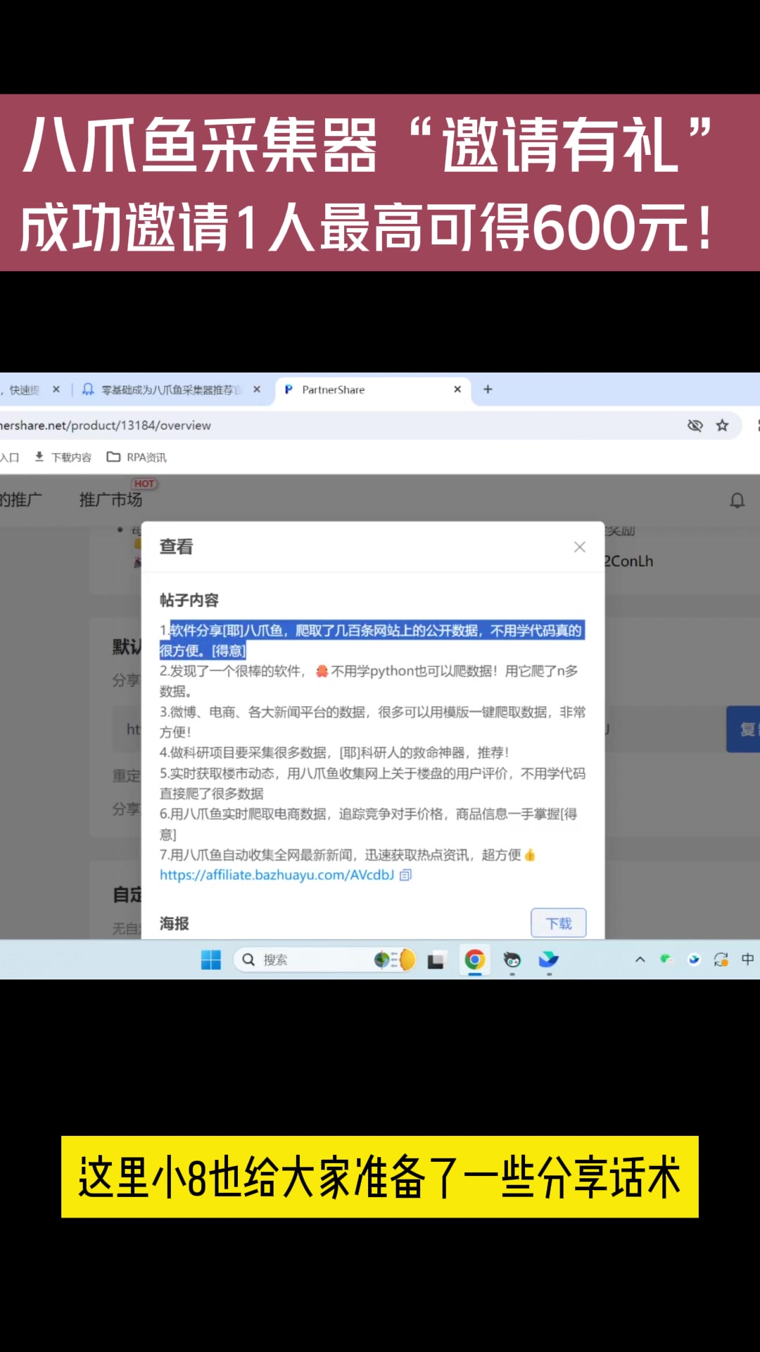760x1352 pixels.
Task: Click the download icon of 下载内容 bookmark
Action: point(39,457)
